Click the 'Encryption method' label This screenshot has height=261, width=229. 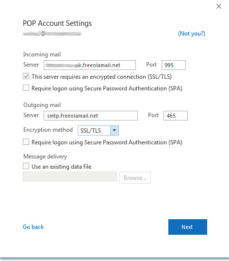tap(48, 130)
